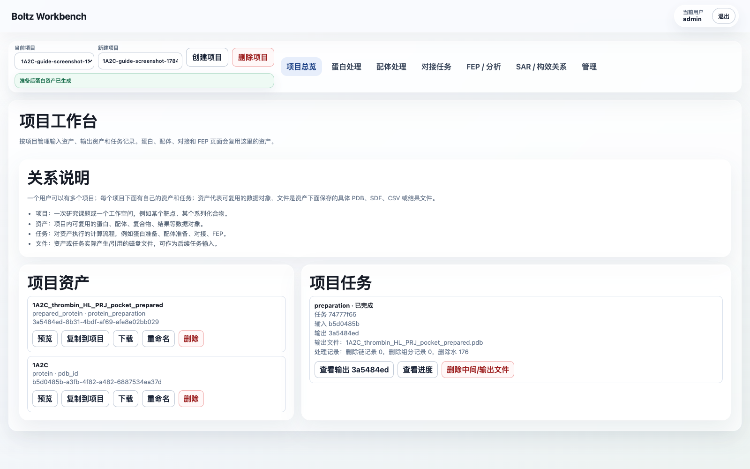Switch to the 蛋白处理 tab
This screenshot has width=750, height=469.
pos(346,67)
